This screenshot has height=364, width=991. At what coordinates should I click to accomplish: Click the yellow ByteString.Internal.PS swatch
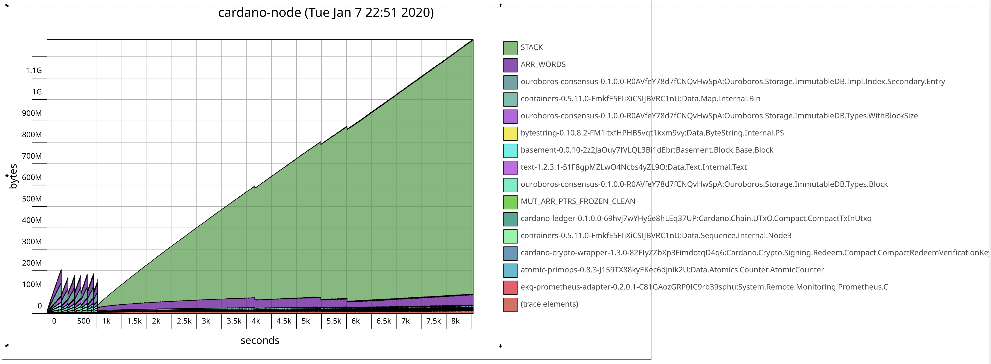coord(510,133)
